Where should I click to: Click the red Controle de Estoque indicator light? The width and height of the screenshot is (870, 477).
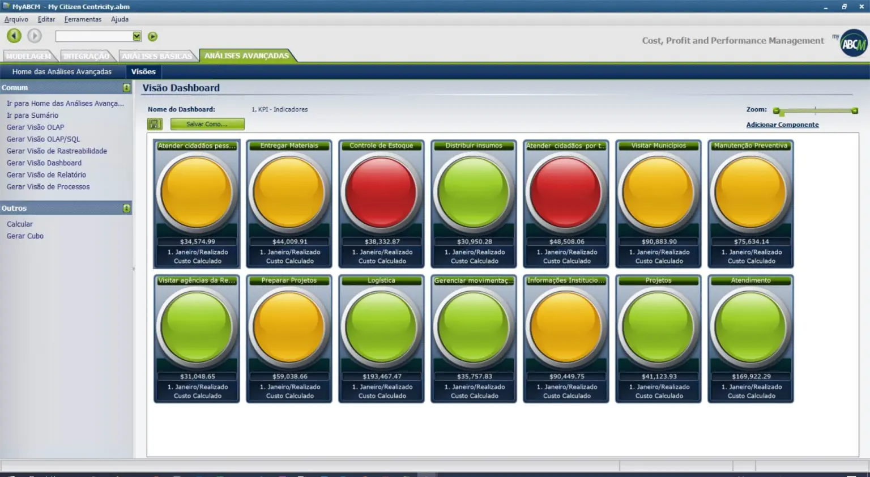click(x=381, y=192)
